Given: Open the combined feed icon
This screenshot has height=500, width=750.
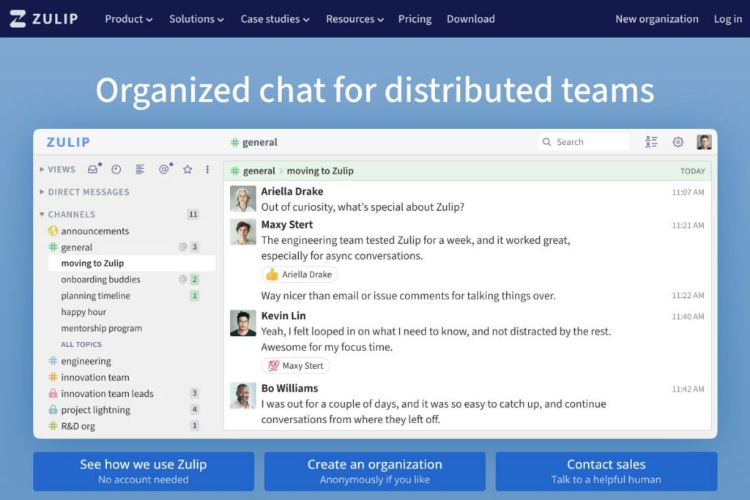Looking at the screenshot, I should pyautogui.click(x=140, y=169).
